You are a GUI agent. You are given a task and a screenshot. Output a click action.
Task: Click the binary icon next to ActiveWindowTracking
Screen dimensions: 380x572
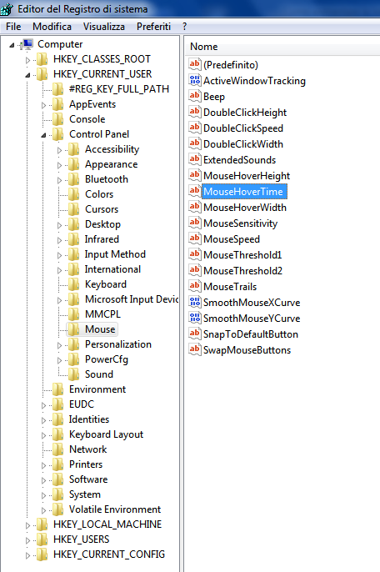point(195,80)
